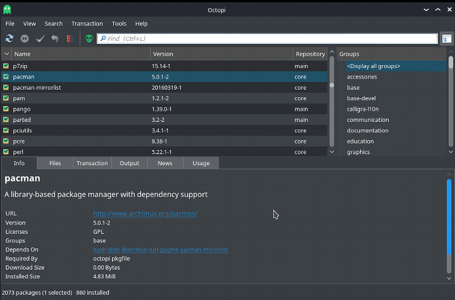Click the magnifier icon in Find field
The width and height of the screenshot is (455, 300).
click(x=103, y=38)
